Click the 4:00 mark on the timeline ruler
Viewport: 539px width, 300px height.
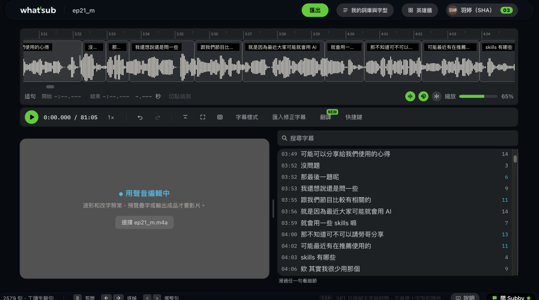point(350,34)
